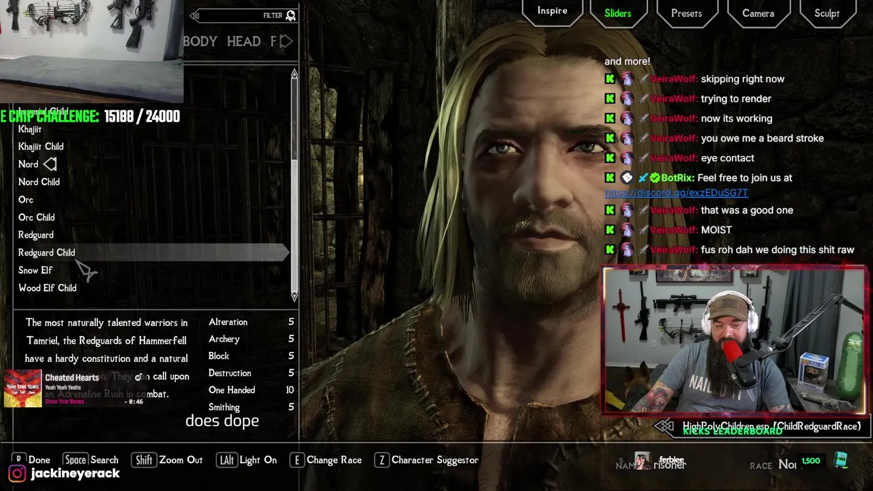Click the BotRix username in chat
The width and height of the screenshot is (873, 491).
coord(677,178)
